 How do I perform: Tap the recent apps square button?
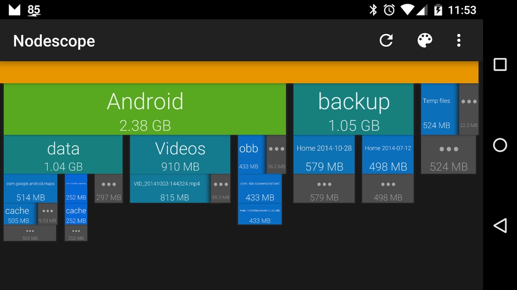pyautogui.click(x=500, y=64)
